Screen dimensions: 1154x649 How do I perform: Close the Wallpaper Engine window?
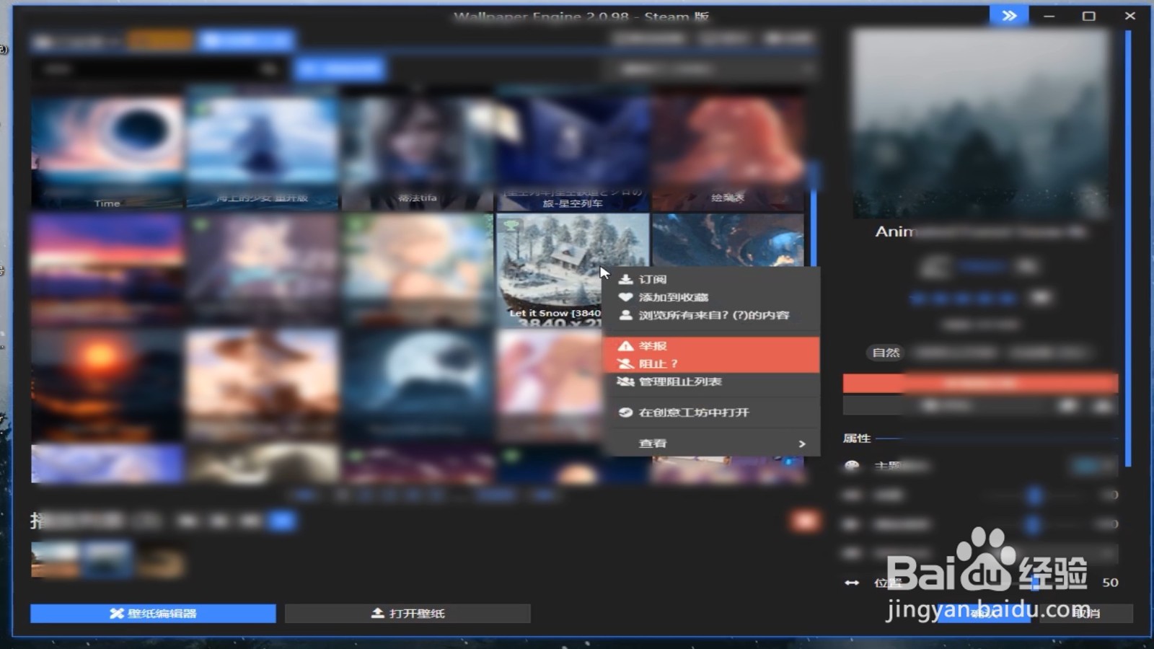pyautogui.click(x=1129, y=15)
